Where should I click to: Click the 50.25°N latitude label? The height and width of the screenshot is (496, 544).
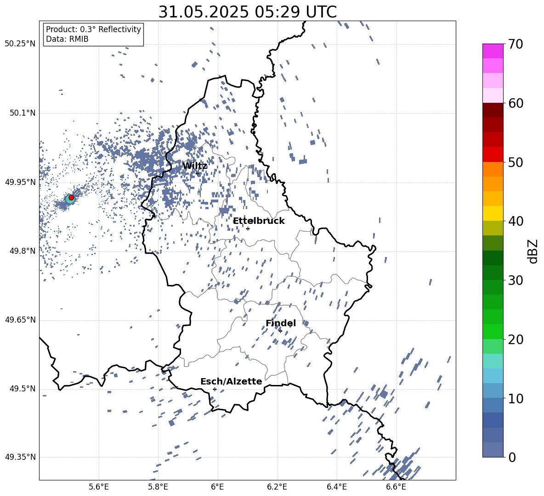(x=20, y=44)
